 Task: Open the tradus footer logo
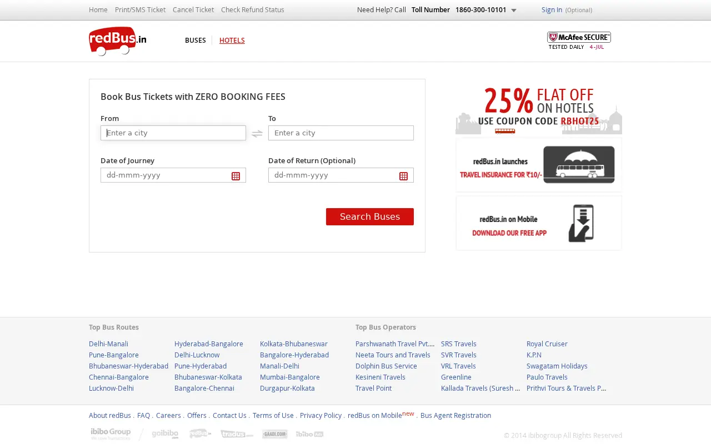pyautogui.click(x=237, y=434)
